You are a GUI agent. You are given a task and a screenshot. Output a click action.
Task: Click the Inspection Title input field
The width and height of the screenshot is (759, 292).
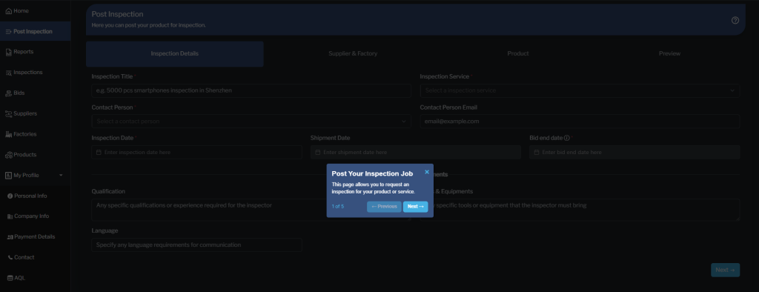pyautogui.click(x=251, y=90)
